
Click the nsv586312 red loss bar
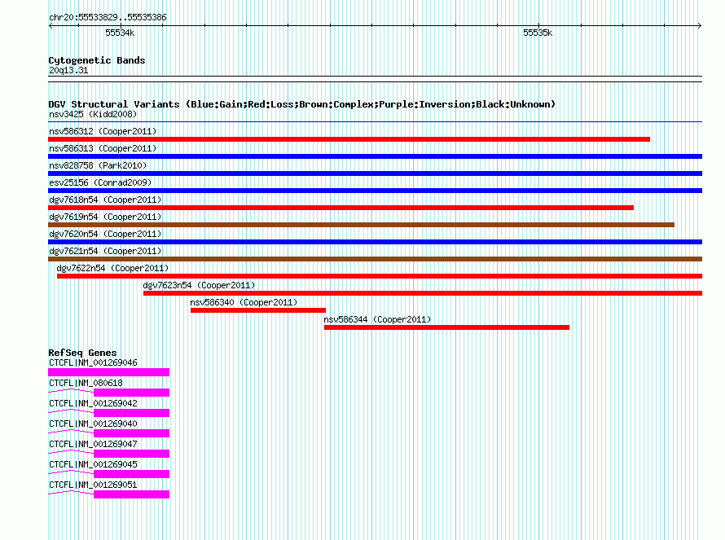coord(349,139)
